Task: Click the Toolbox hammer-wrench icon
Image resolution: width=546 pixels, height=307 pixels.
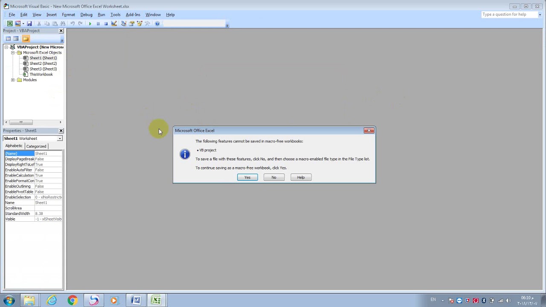Action: 147,23
